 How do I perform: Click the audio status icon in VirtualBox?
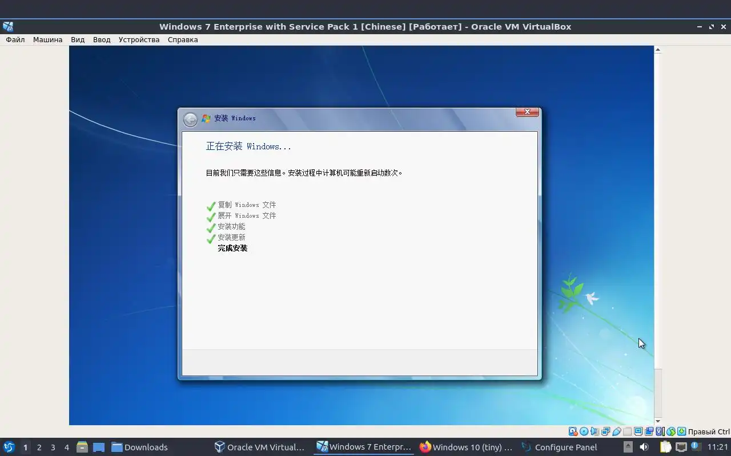(595, 431)
